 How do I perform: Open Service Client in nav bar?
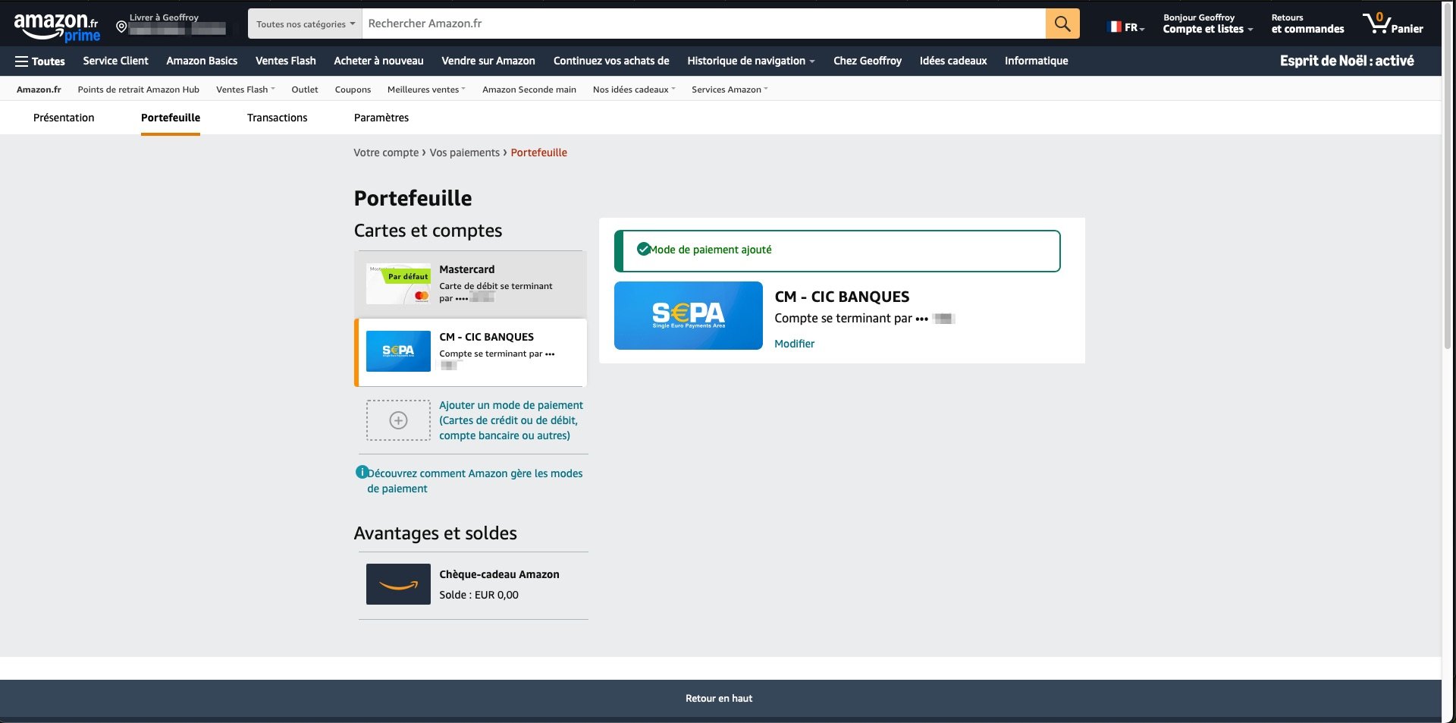[116, 61]
